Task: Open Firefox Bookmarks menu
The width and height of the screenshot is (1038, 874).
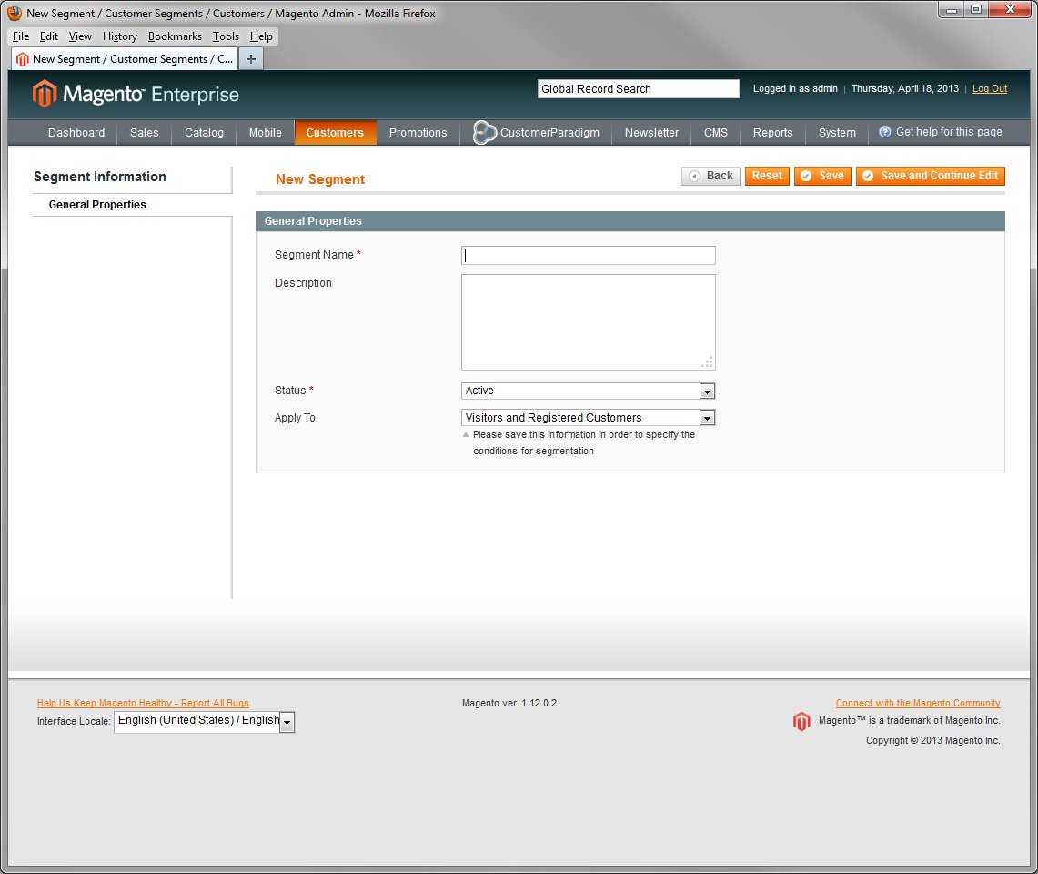Action: (x=175, y=36)
